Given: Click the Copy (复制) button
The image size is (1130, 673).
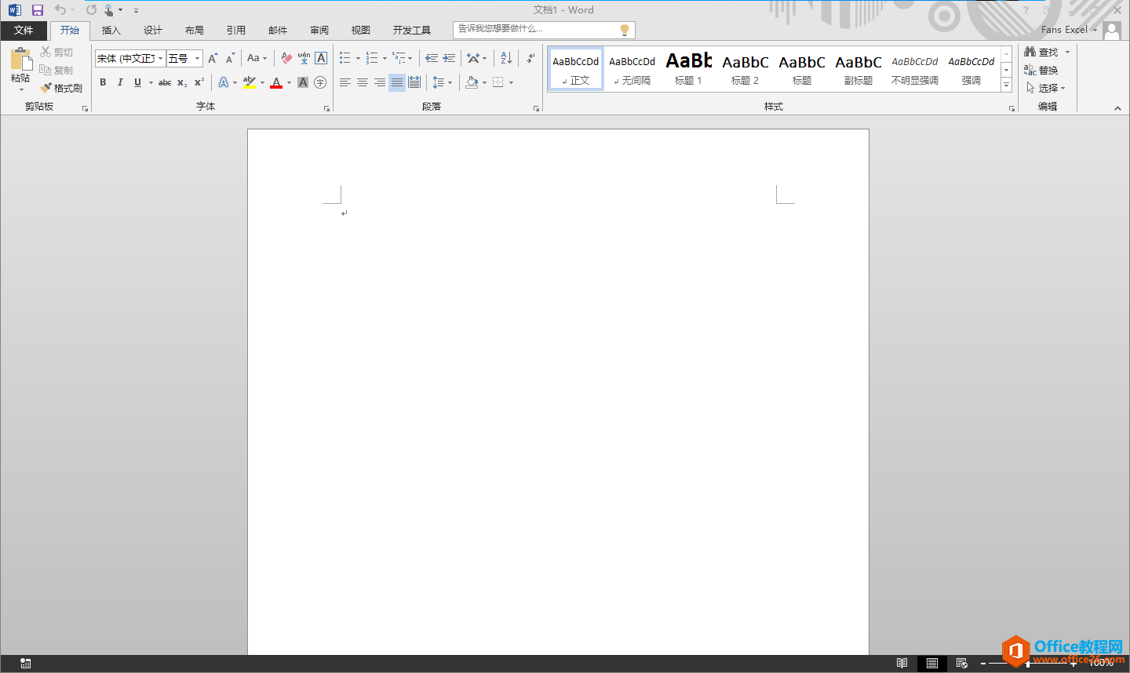Looking at the screenshot, I should click(56, 70).
